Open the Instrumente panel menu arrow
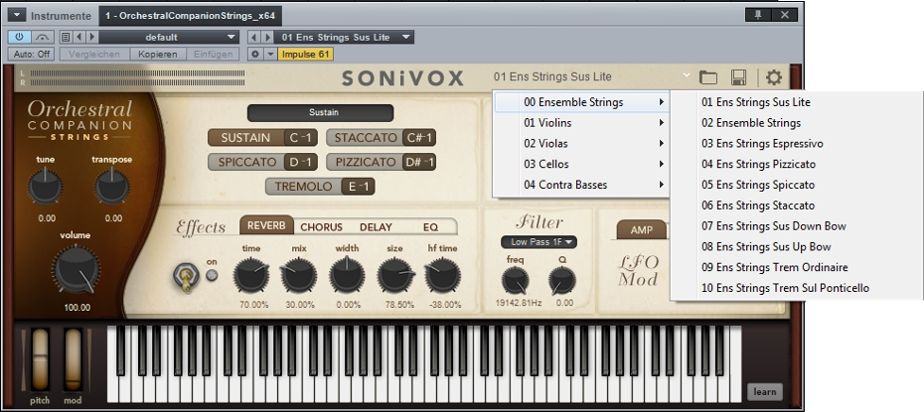 pos(17,15)
